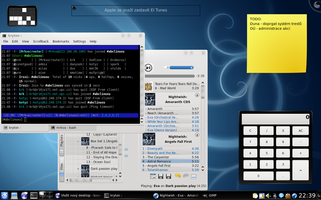Switch to virtual desktop 2 in pager
Image resolution: width=321 pixels, height=200 pixels.
coord(50,193)
